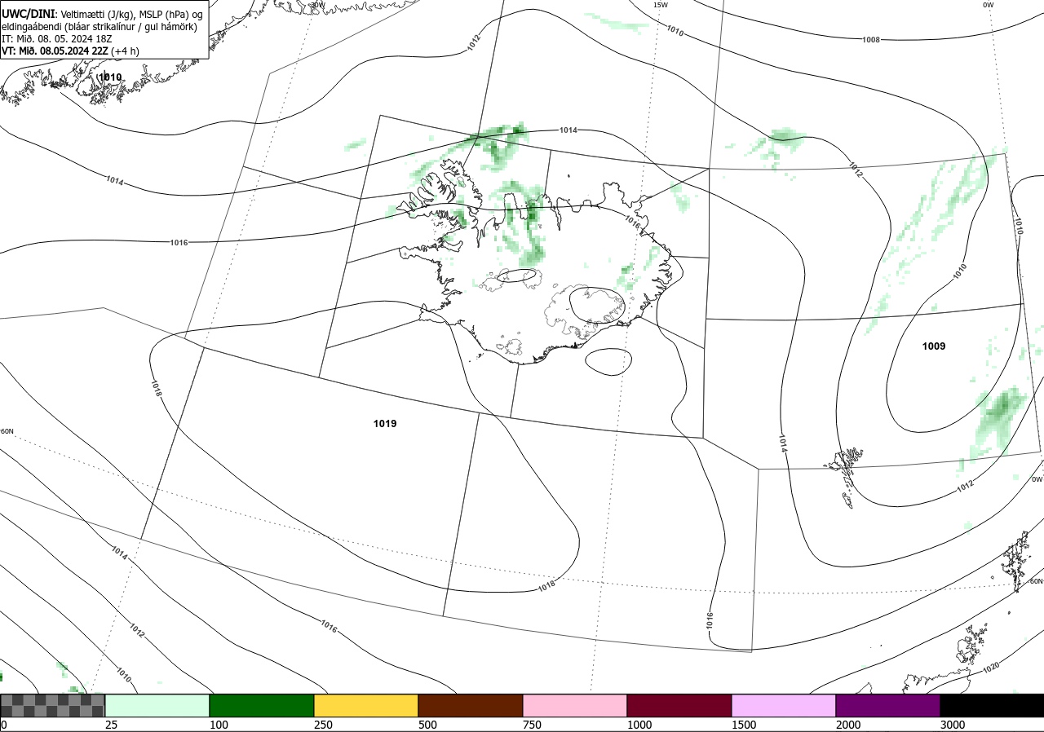The width and height of the screenshot is (1044, 732).
Task: Click the legend value 3000
Action: coord(953,725)
